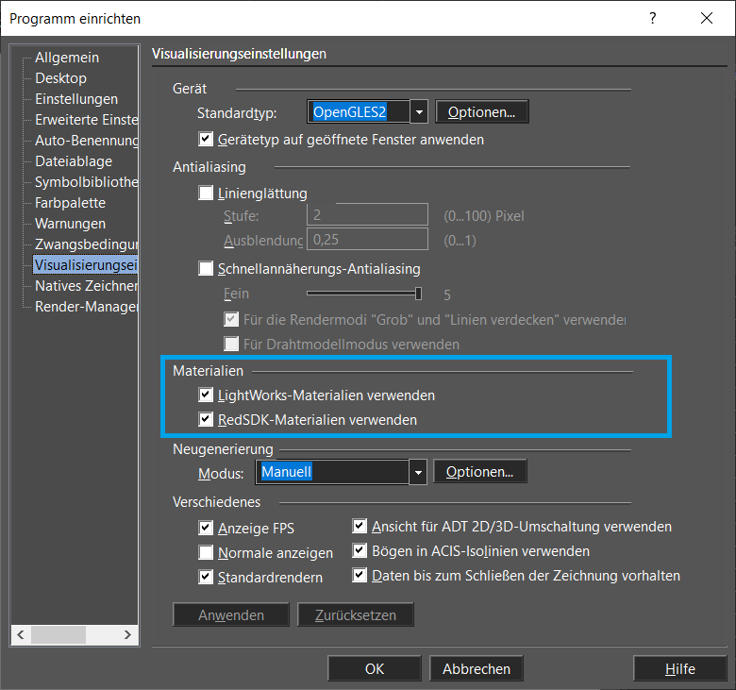This screenshot has width=736, height=690.
Task: Enable Schnellannäherungs-Antialiasing checkbox
Action: click(x=206, y=268)
